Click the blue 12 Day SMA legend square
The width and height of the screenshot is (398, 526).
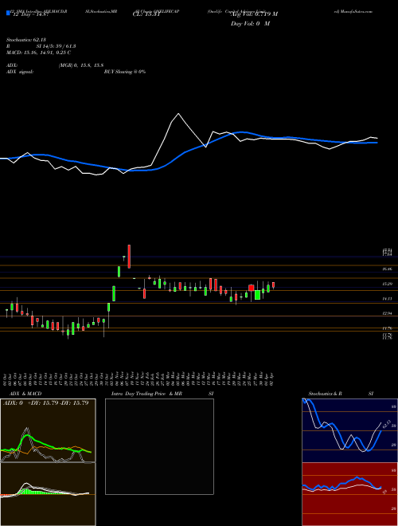(x=8, y=14)
